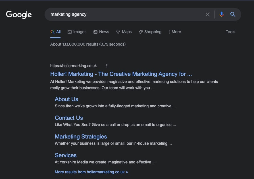Open the About Us sitelink
This screenshot has width=254, height=179.
66,99
